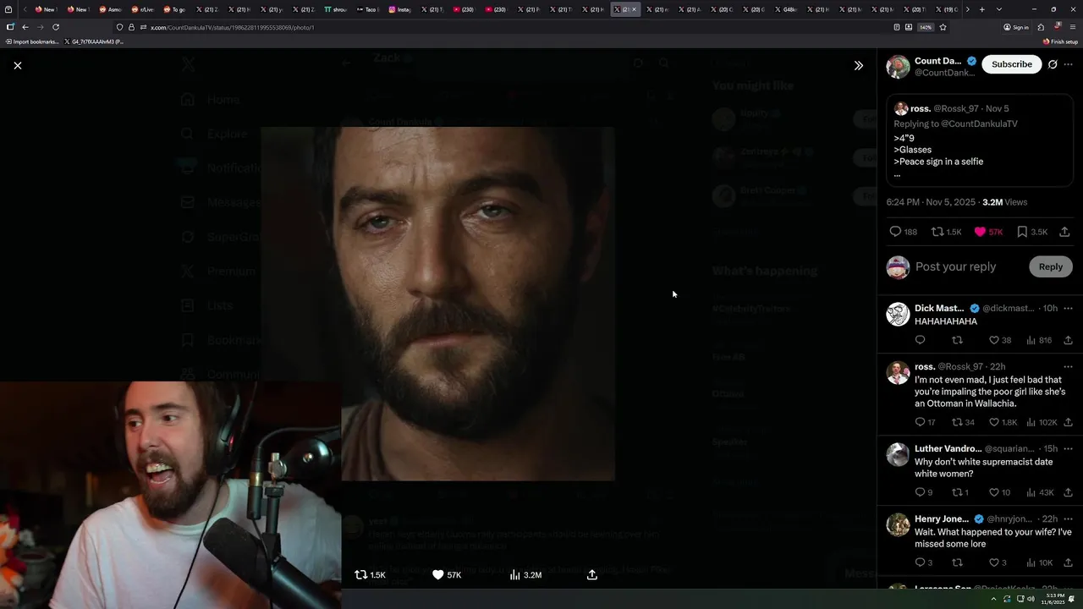Switch to the G4tkn browser tab
This screenshot has height=609, width=1083.
(x=785, y=9)
